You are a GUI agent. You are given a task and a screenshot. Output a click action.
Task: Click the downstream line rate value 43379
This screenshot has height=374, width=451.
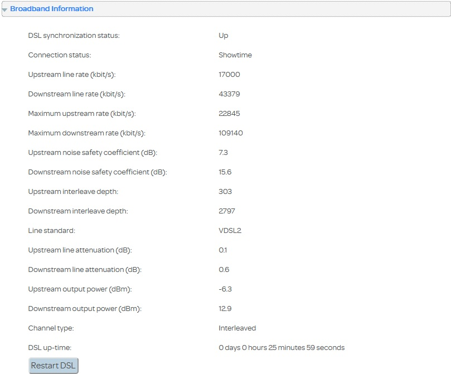(x=229, y=94)
